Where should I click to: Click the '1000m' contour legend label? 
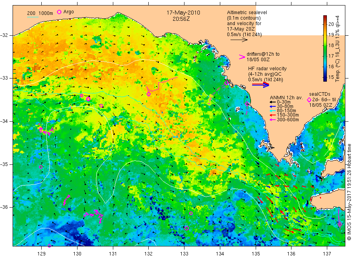coord(46,13)
